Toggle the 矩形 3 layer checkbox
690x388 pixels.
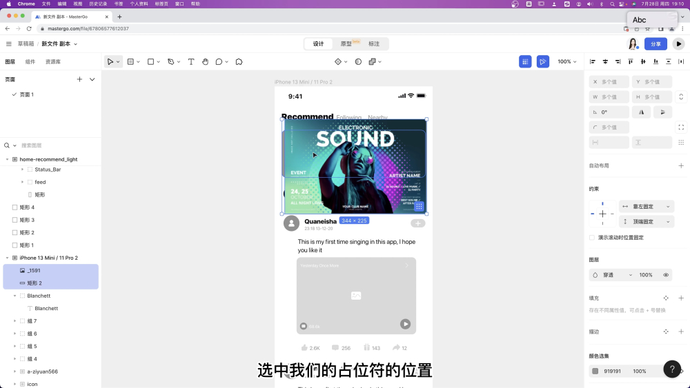point(14,220)
